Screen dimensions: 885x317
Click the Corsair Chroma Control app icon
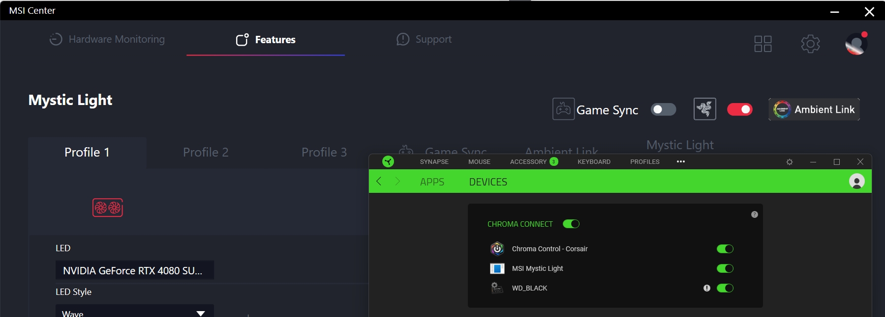click(x=497, y=249)
